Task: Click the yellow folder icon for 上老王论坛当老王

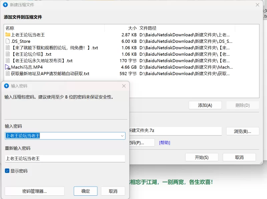Action: pyautogui.click(x=8, y=35)
